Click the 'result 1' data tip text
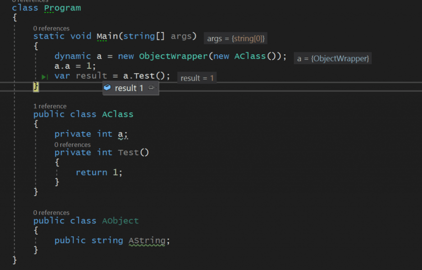422x270 pixels. pyautogui.click(x=129, y=88)
